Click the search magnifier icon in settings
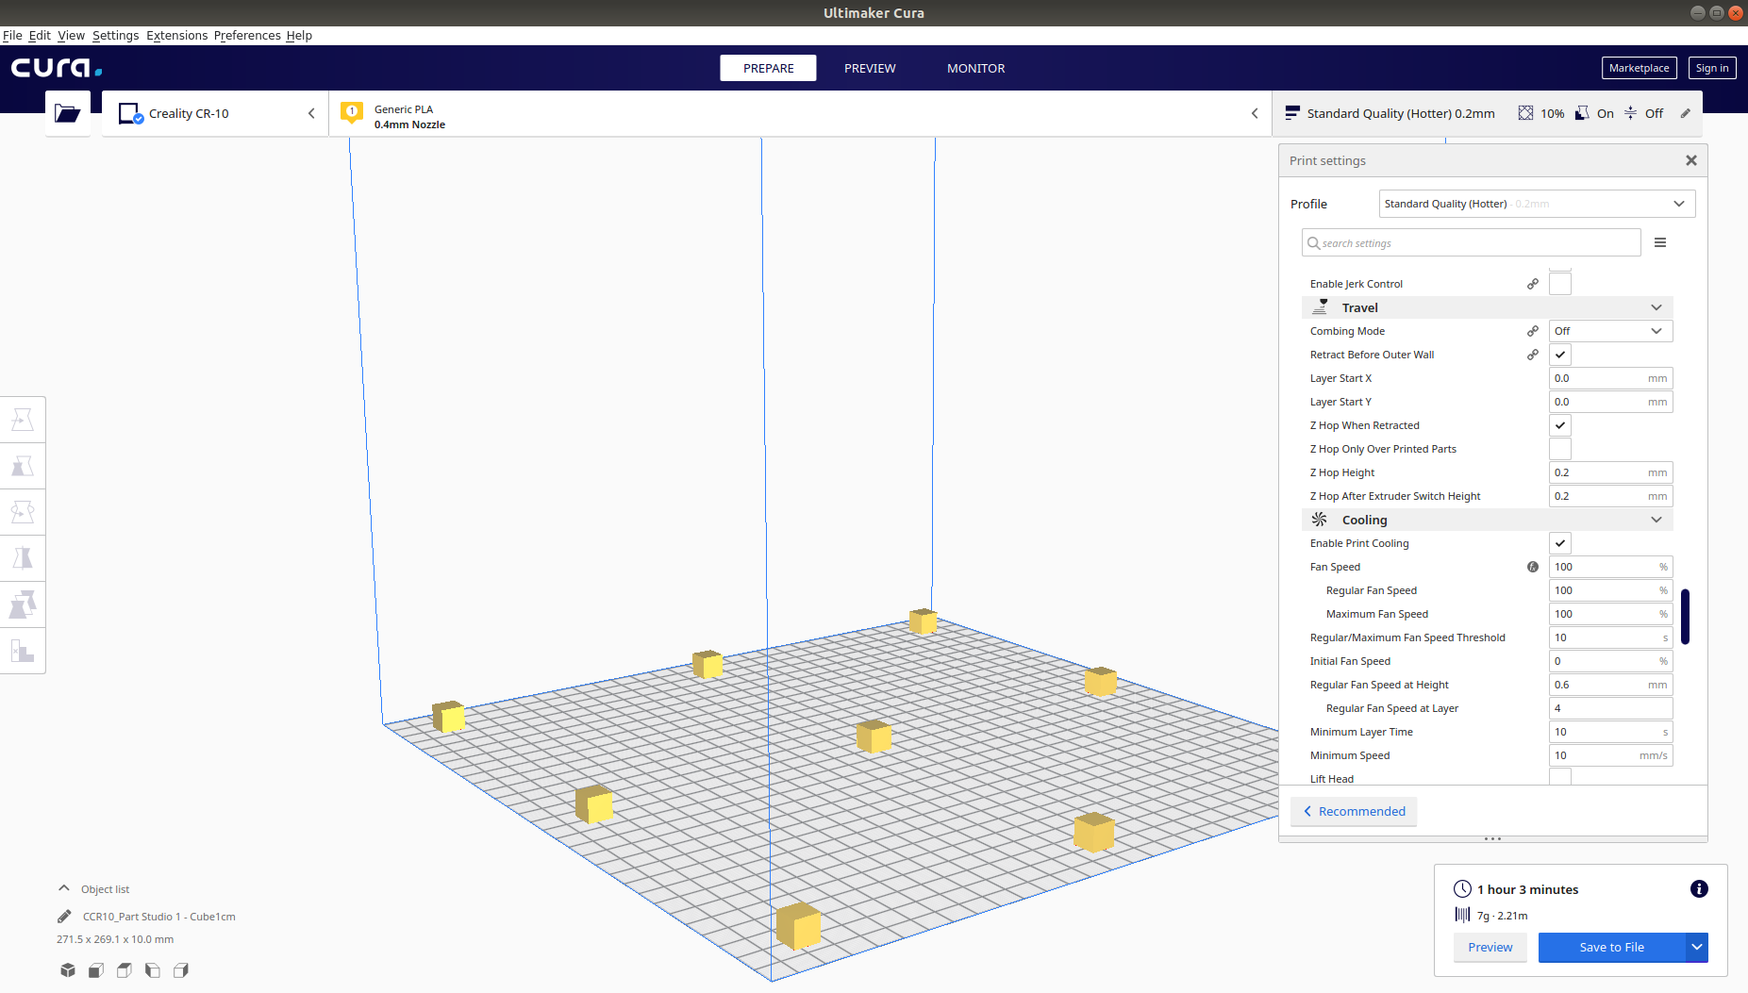This screenshot has width=1748, height=993. (1313, 243)
